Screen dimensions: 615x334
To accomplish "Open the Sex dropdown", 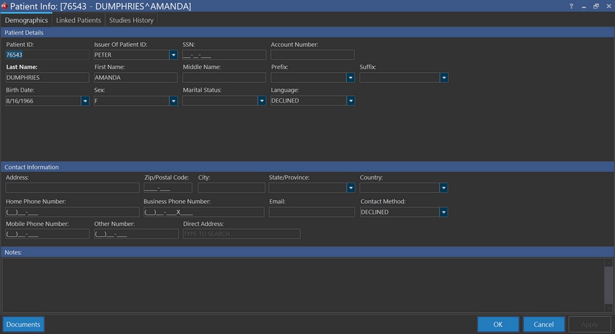I will tap(173, 101).
